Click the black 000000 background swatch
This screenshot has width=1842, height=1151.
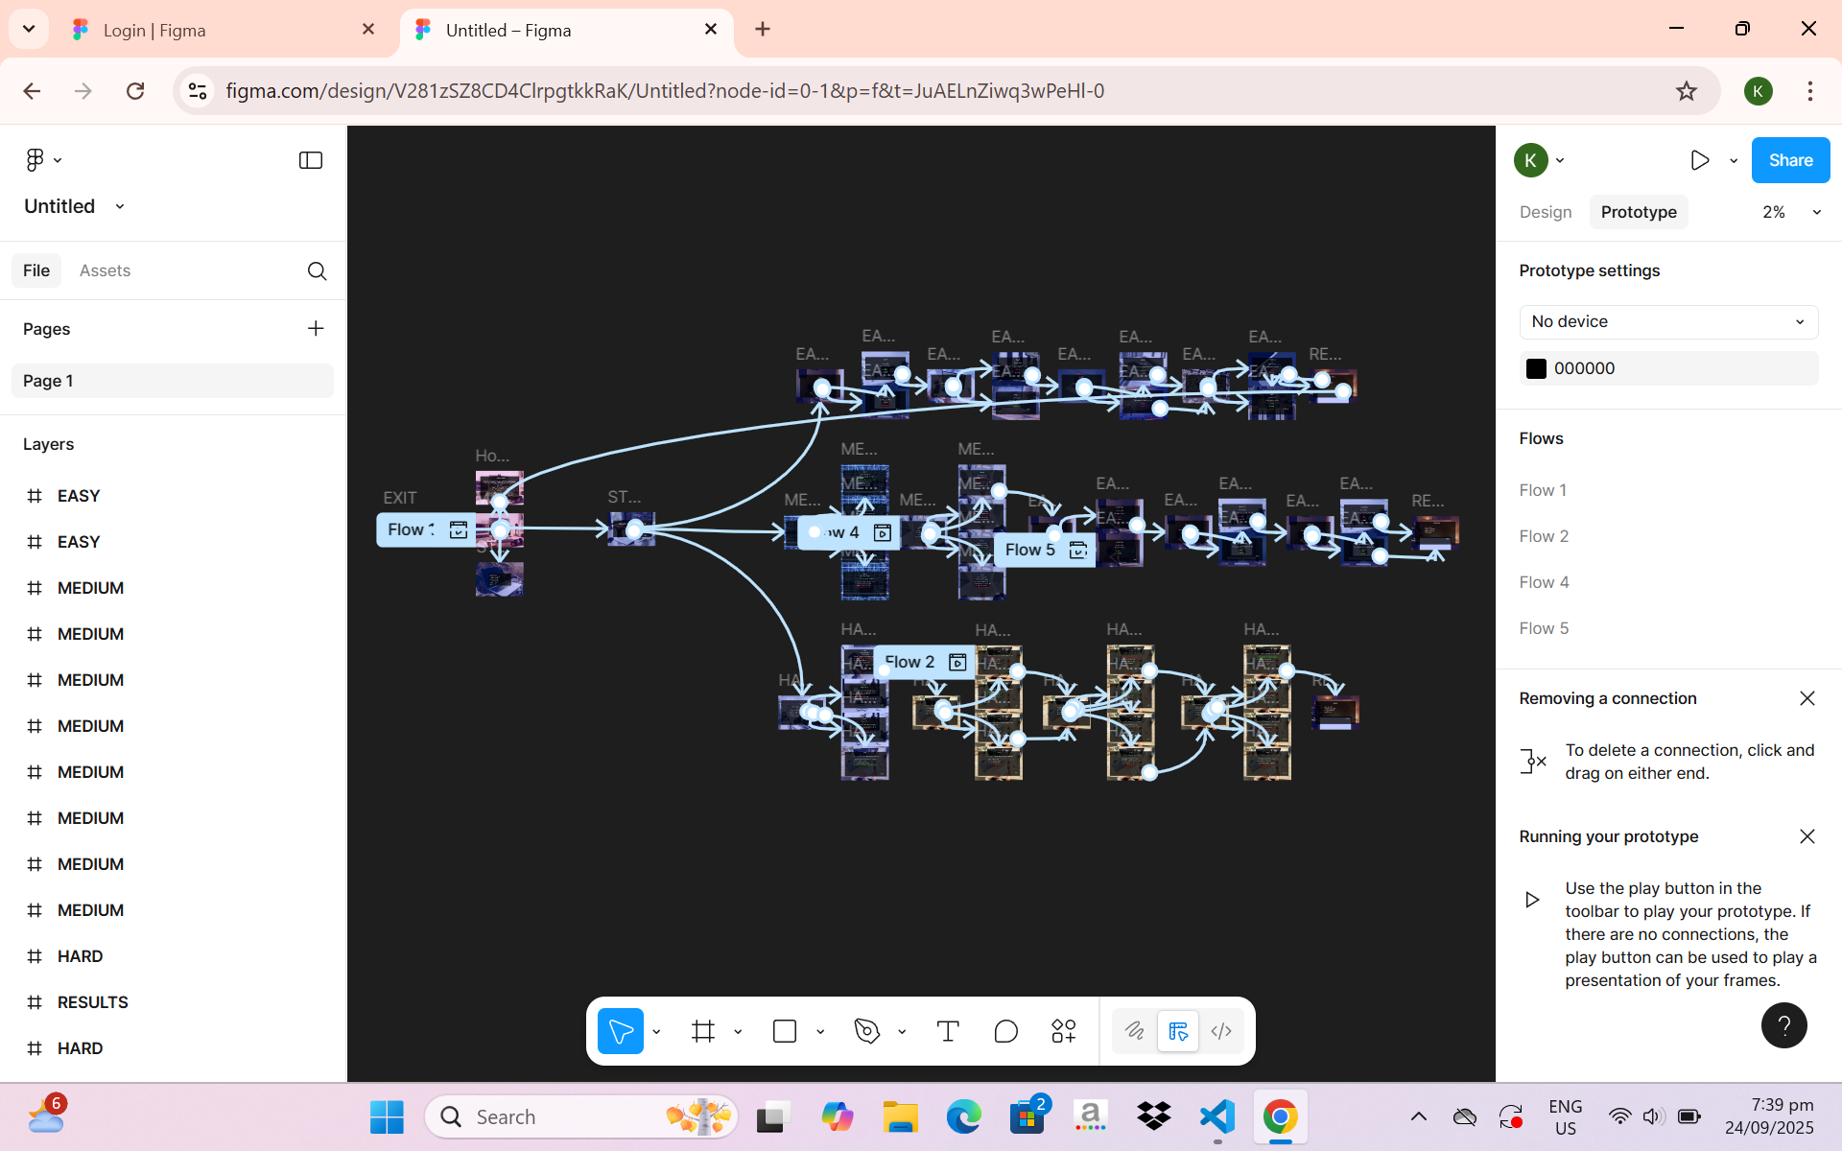1536,368
